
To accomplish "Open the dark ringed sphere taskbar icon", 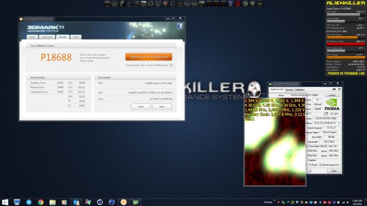I will click(100, 202).
